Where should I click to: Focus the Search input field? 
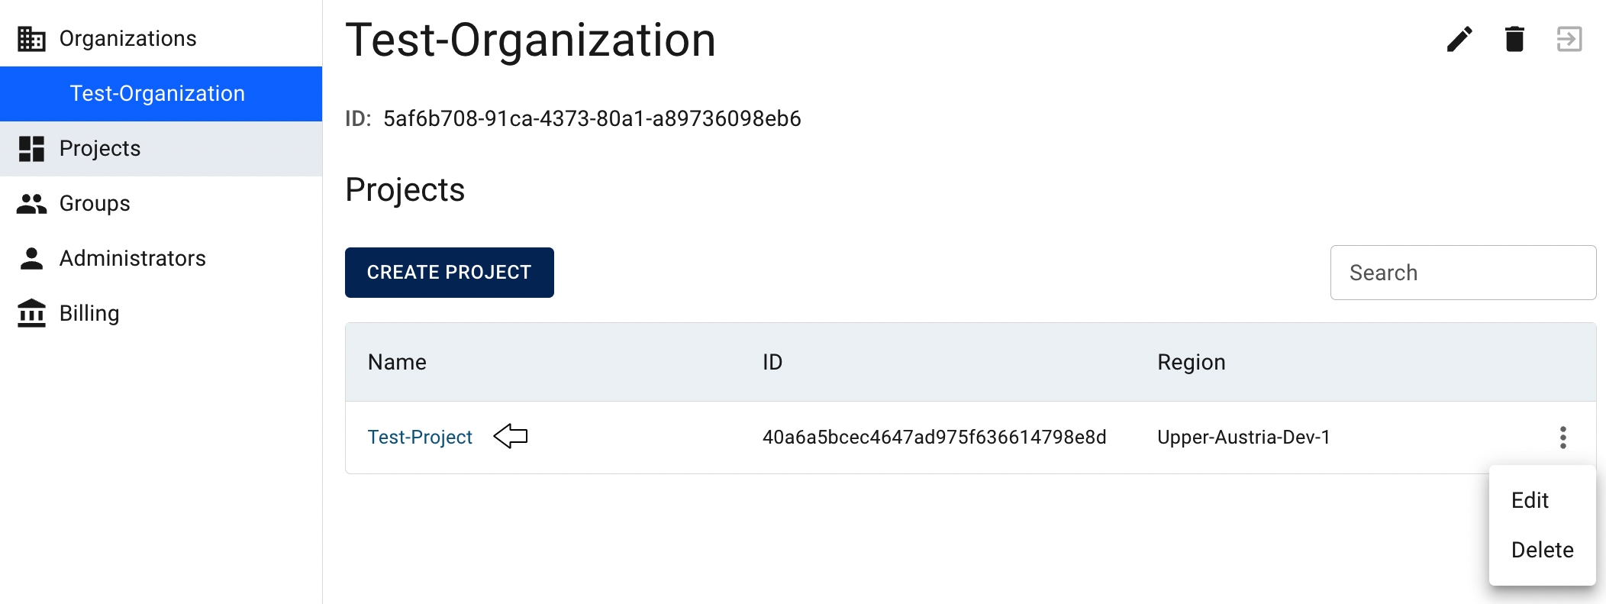[x=1463, y=273]
